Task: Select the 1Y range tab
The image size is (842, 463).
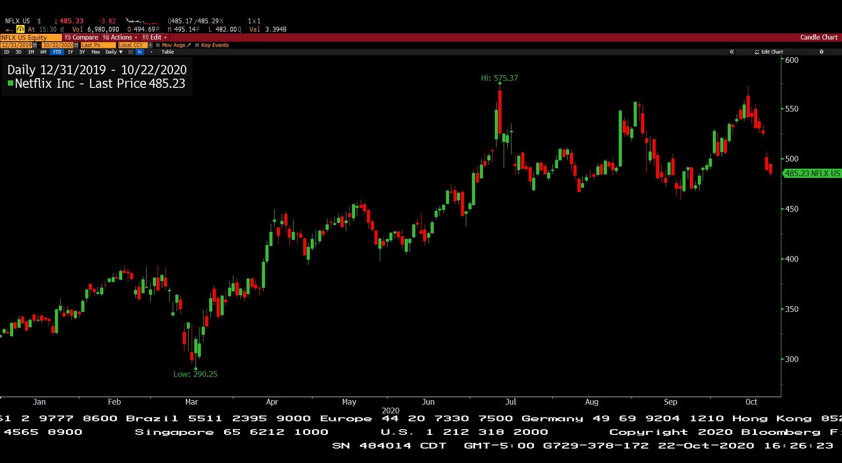Action: (x=70, y=52)
